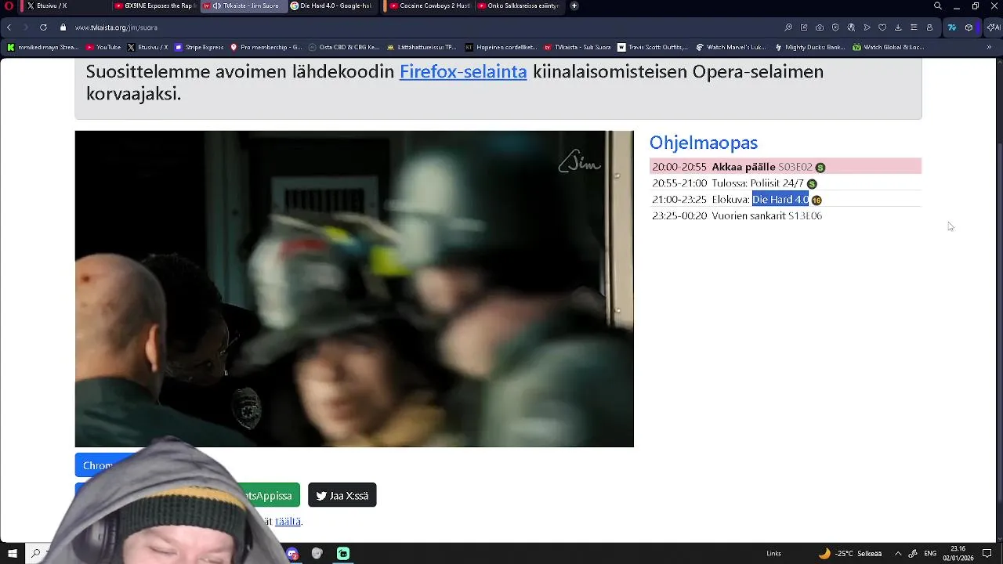Click the green pinned taskbar app icon
This screenshot has width=1003, height=564.
343,553
